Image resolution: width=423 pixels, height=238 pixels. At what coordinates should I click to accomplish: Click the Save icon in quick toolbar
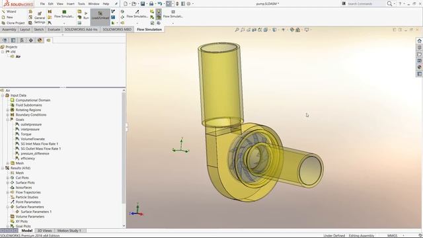143,4
